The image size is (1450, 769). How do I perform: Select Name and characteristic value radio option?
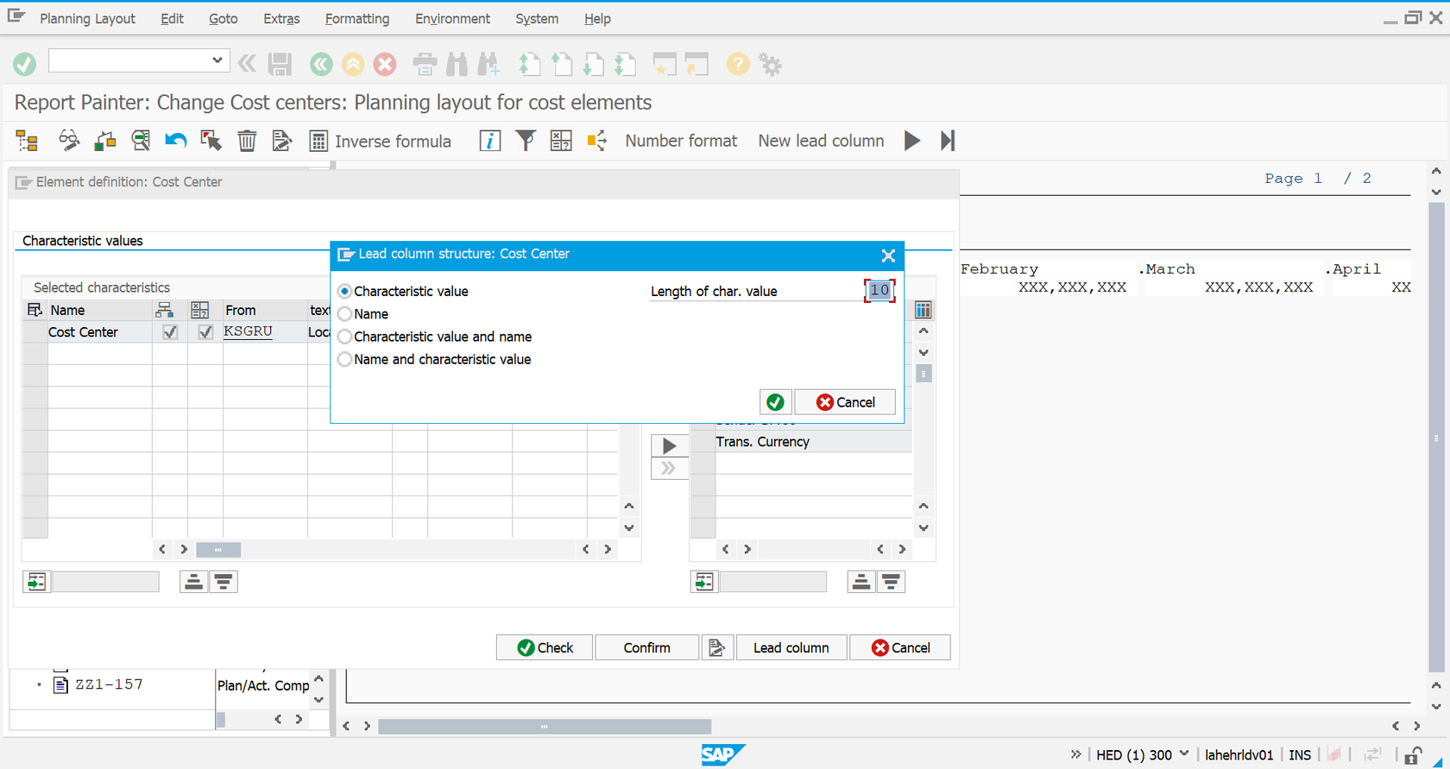[344, 359]
